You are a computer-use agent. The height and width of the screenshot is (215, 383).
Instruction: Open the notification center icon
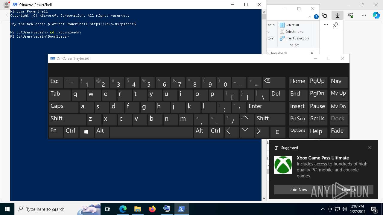pyautogui.click(x=374, y=209)
